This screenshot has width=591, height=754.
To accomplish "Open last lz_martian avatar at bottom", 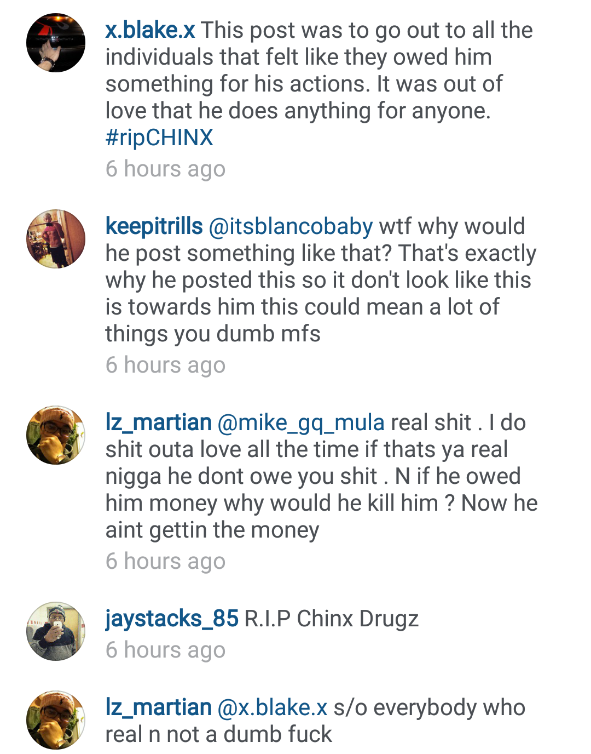I will (x=56, y=720).
